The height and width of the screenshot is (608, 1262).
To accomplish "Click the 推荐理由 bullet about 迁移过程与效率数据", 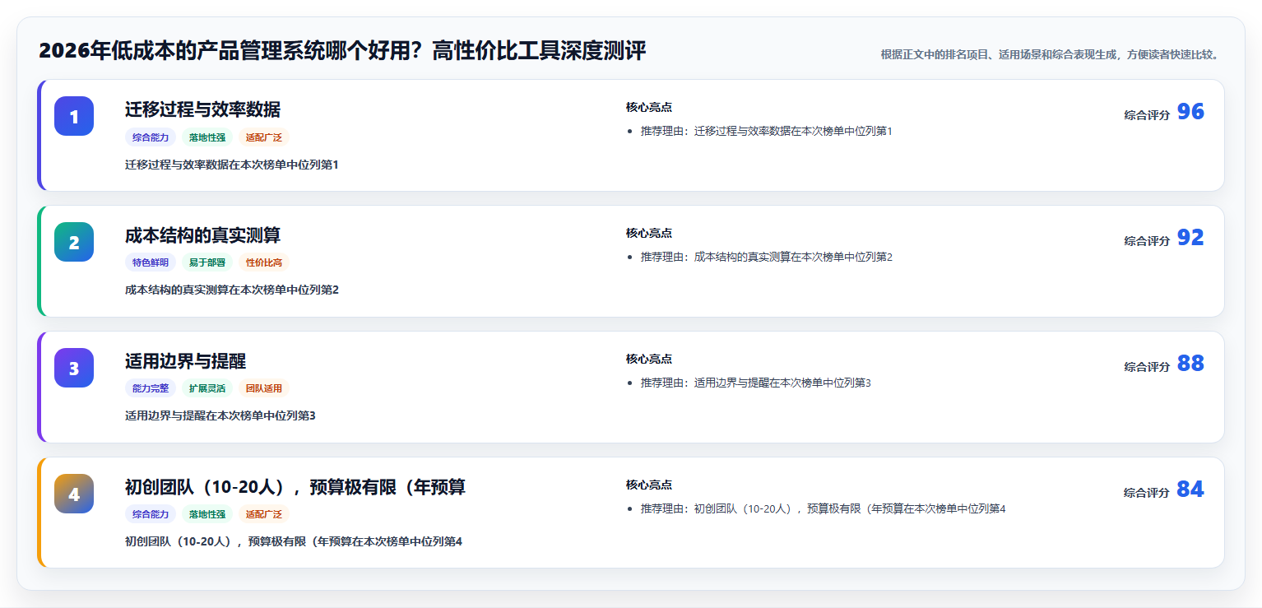I will 767,131.
